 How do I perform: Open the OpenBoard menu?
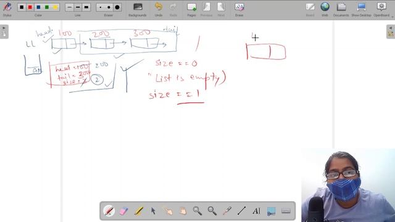click(x=381, y=10)
